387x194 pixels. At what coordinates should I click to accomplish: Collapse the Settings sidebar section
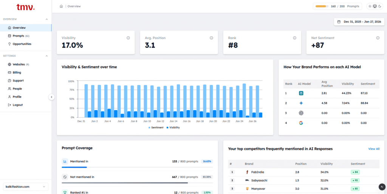tap(46, 56)
